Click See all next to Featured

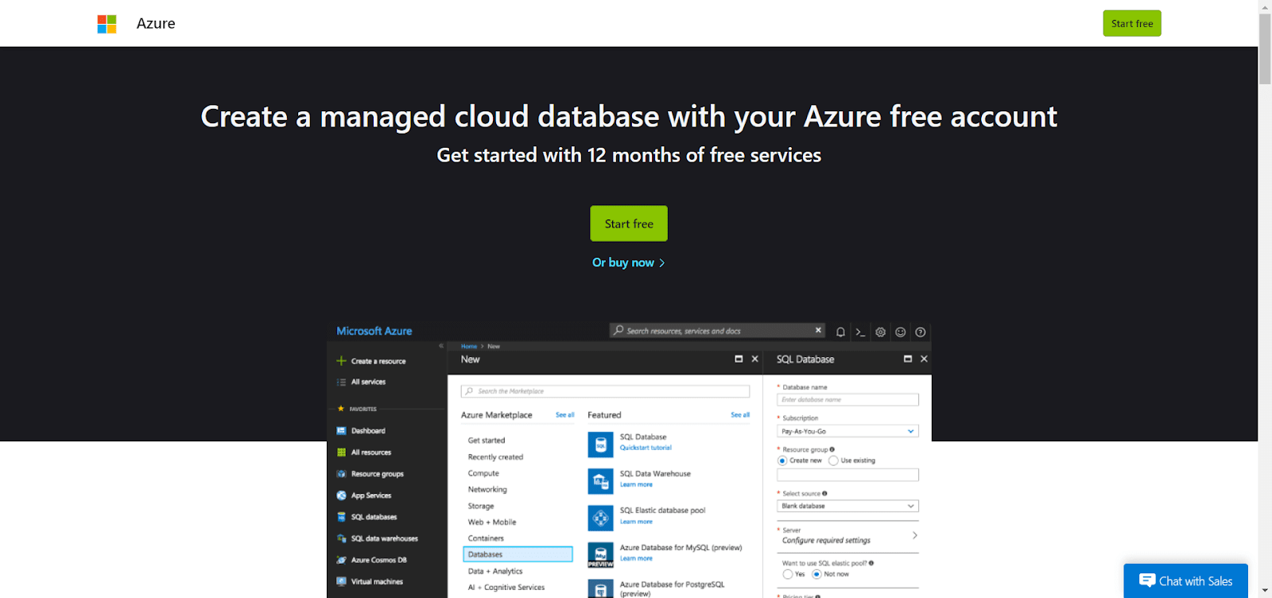[x=740, y=415]
